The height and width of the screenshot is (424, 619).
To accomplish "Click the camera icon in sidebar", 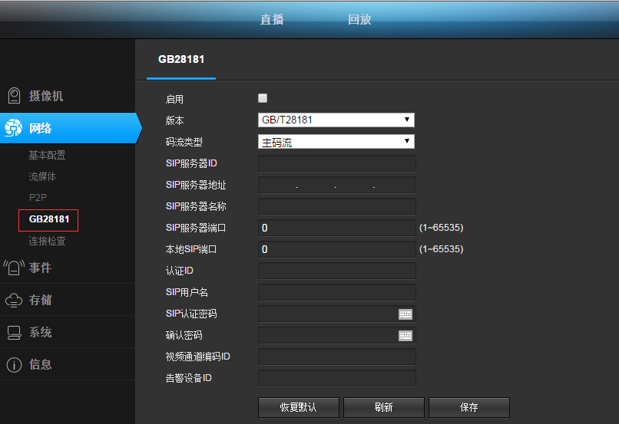I will (14, 96).
